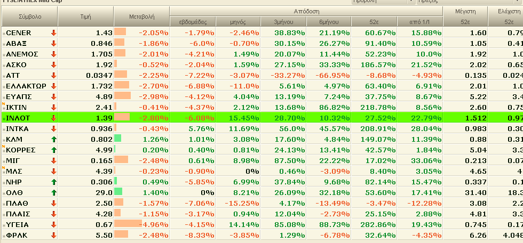Click the orange N marker beside ΚΟΡΡΕΣ
Image resolution: width=523 pixels, height=243 pixels.
pos(4,147)
